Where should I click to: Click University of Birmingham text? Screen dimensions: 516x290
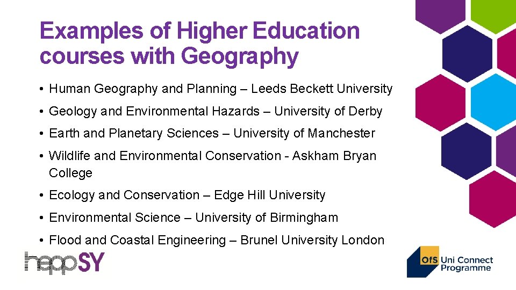pyautogui.click(x=267, y=218)
